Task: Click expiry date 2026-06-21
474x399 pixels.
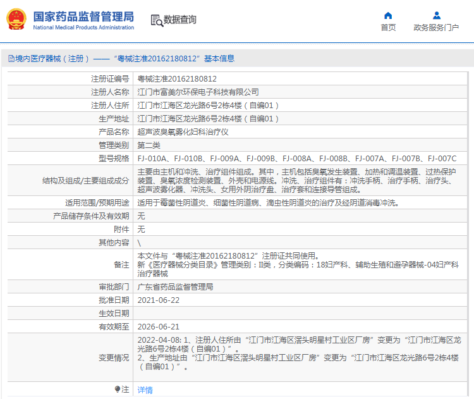Action: click(159, 327)
